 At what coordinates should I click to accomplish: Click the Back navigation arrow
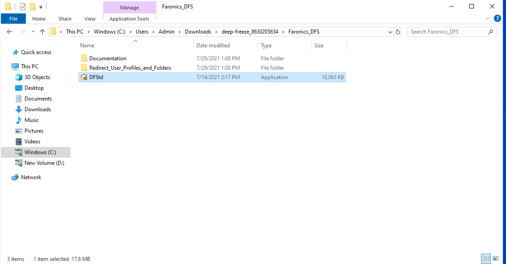coord(9,32)
